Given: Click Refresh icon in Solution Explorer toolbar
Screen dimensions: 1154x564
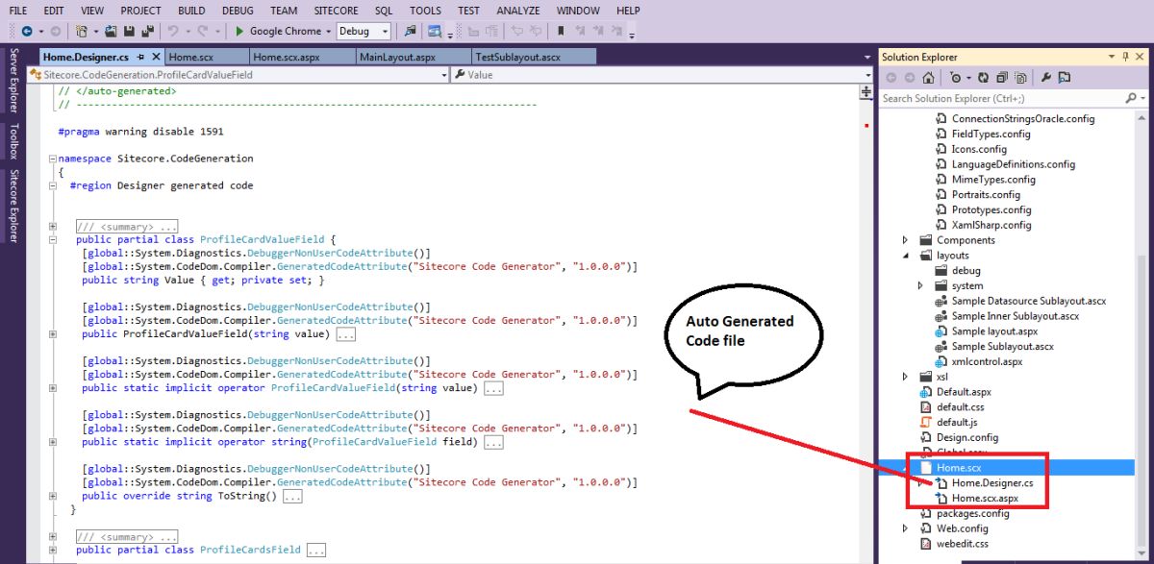Looking at the screenshot, I should point(983,78).
